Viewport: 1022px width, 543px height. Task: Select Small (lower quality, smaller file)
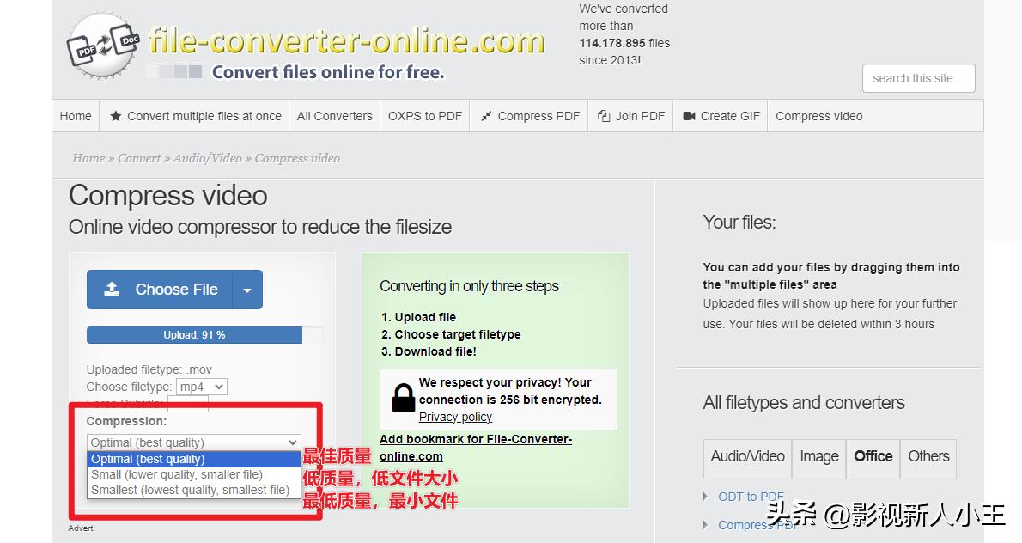tap(193, 474)
